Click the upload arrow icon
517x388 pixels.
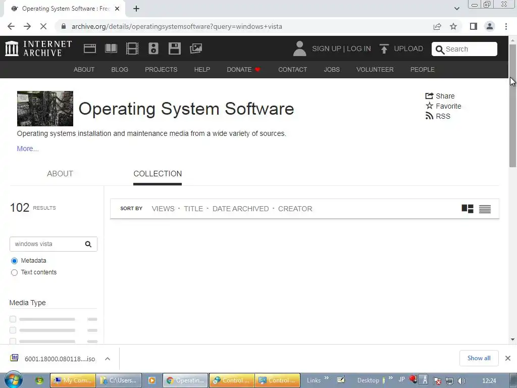384,48
